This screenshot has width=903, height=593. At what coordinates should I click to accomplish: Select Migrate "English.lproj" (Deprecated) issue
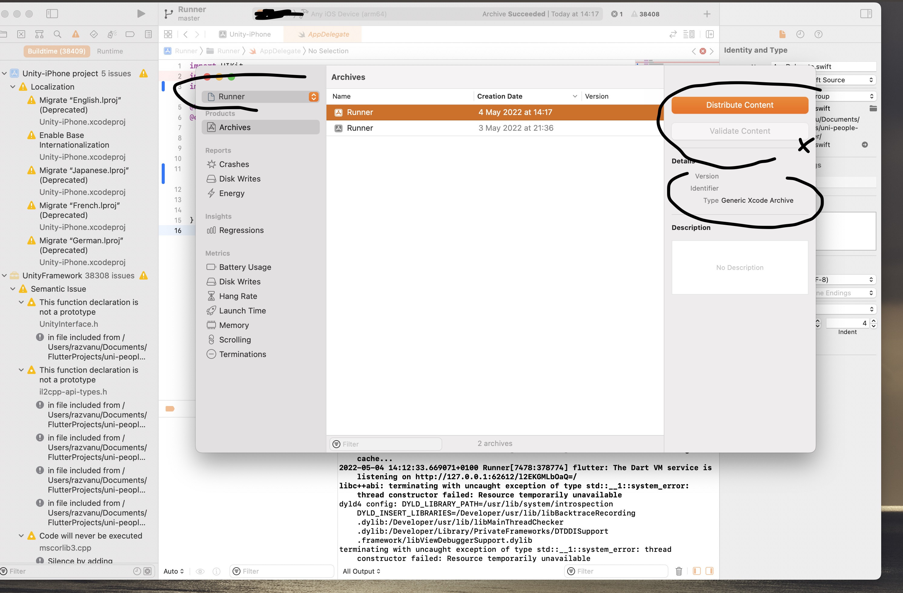pyautogui.click(x=80, y=105)
